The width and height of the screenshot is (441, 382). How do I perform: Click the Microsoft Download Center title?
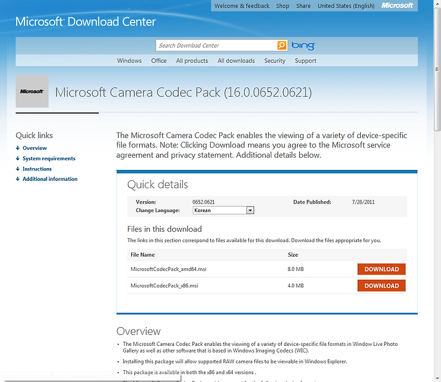click(x=86, y=21)
